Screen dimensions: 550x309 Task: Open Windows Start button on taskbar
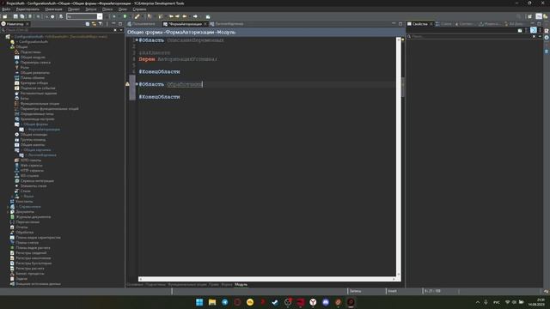pos(199,302)
